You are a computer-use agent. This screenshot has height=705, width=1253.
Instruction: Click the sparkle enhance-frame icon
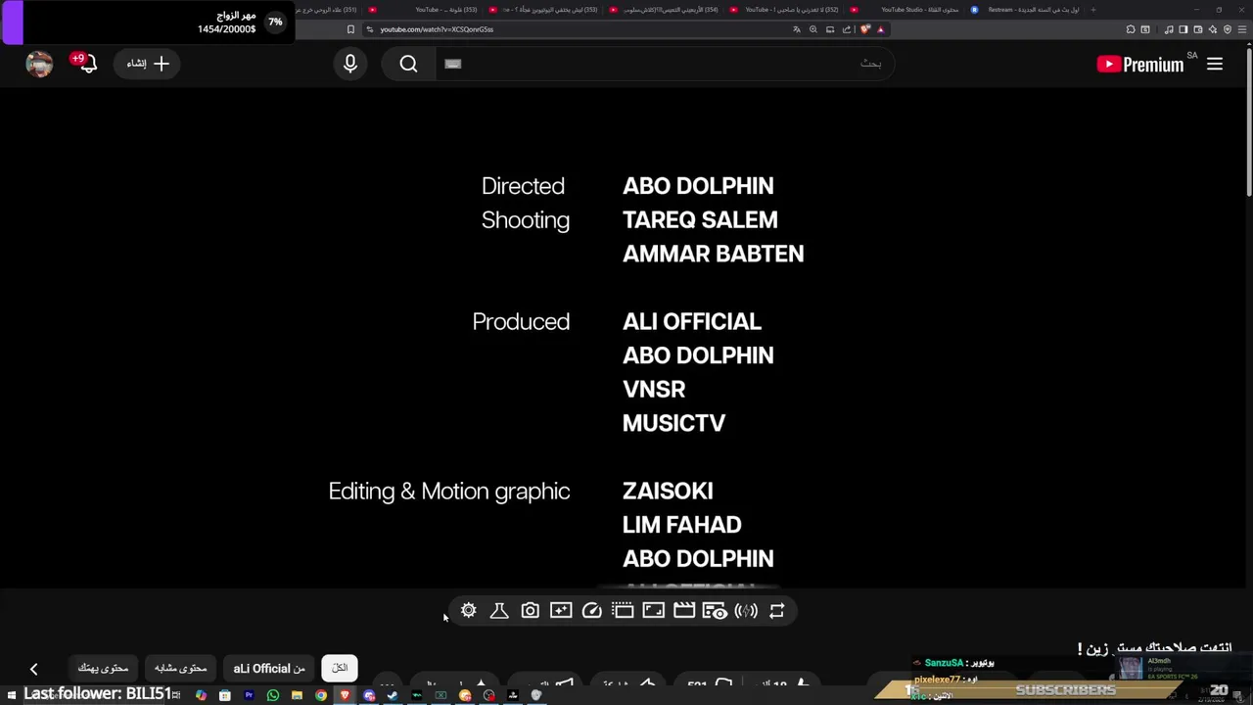pos(561,610)
